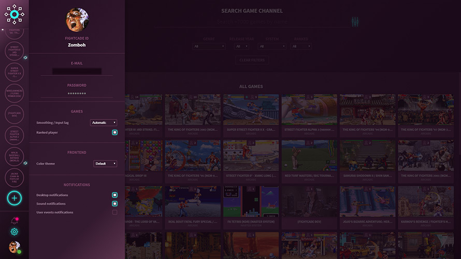This screenshot has width=461, height=259.
Task: Click status badge beside Street Fighter III channel
Action: [25, 57]
